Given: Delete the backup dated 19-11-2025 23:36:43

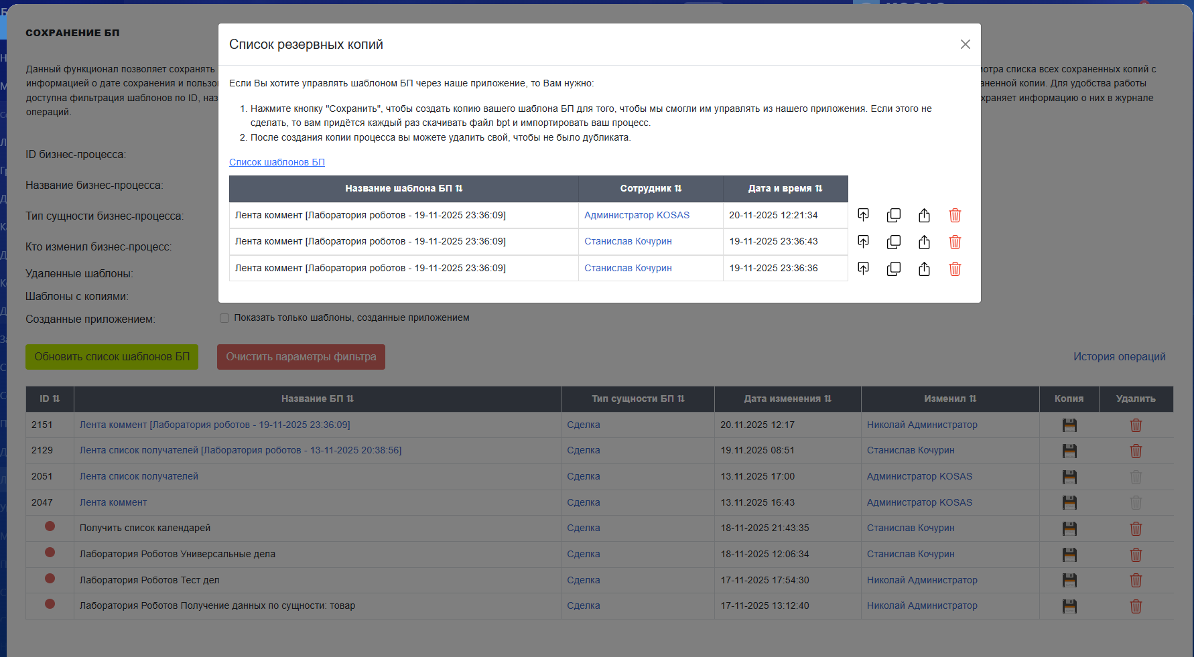Looking at the screenshot, I should point(955,242).
